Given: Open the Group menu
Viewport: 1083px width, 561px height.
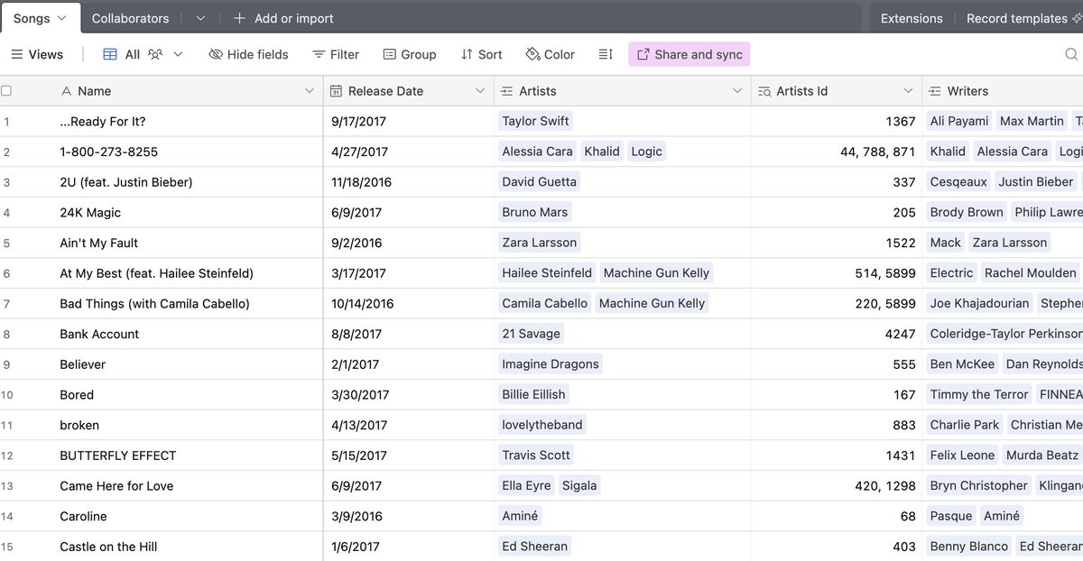Looking at the screenshot, I should (410, 54).
